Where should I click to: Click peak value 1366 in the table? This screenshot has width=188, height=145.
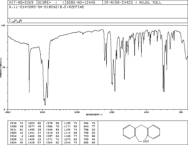click(49, 126)
